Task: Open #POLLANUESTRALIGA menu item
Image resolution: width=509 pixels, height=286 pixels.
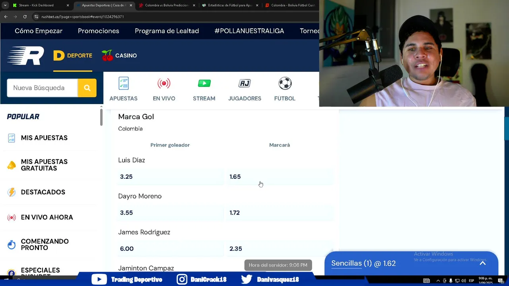Action: pos(249,31)
